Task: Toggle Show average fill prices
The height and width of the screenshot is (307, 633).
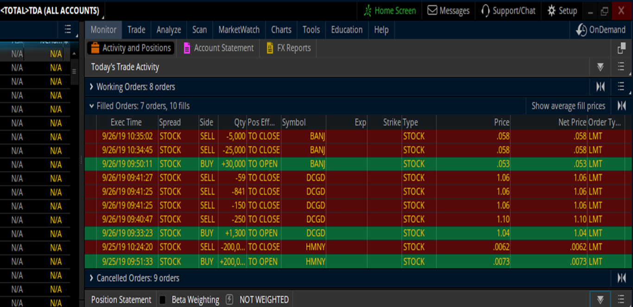Action: tap(568, 106)
